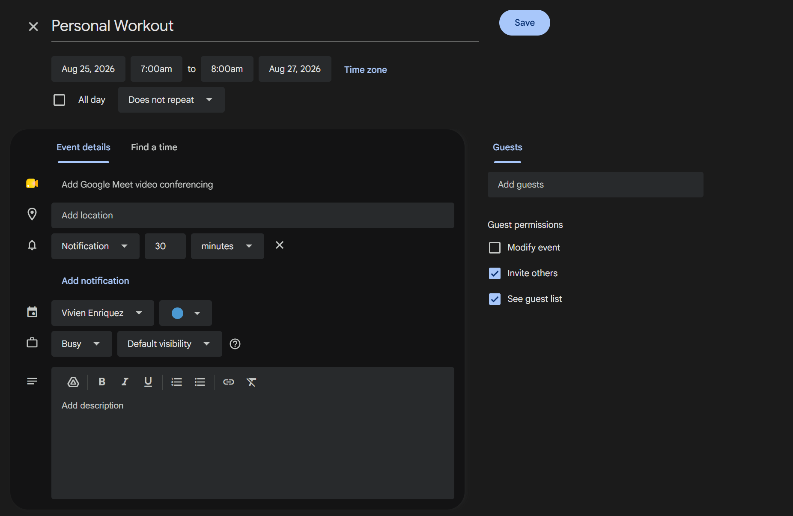The height and width of the screenshot is (516, 793).
Task: Click the 7:00am start time
Action: coord(156,69)
